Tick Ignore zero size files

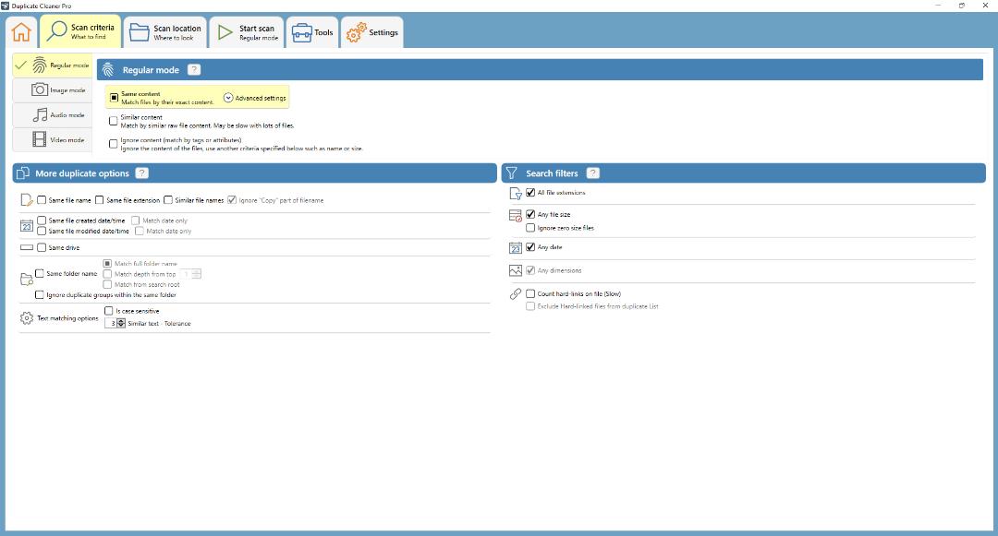click(x=530, y=227)
